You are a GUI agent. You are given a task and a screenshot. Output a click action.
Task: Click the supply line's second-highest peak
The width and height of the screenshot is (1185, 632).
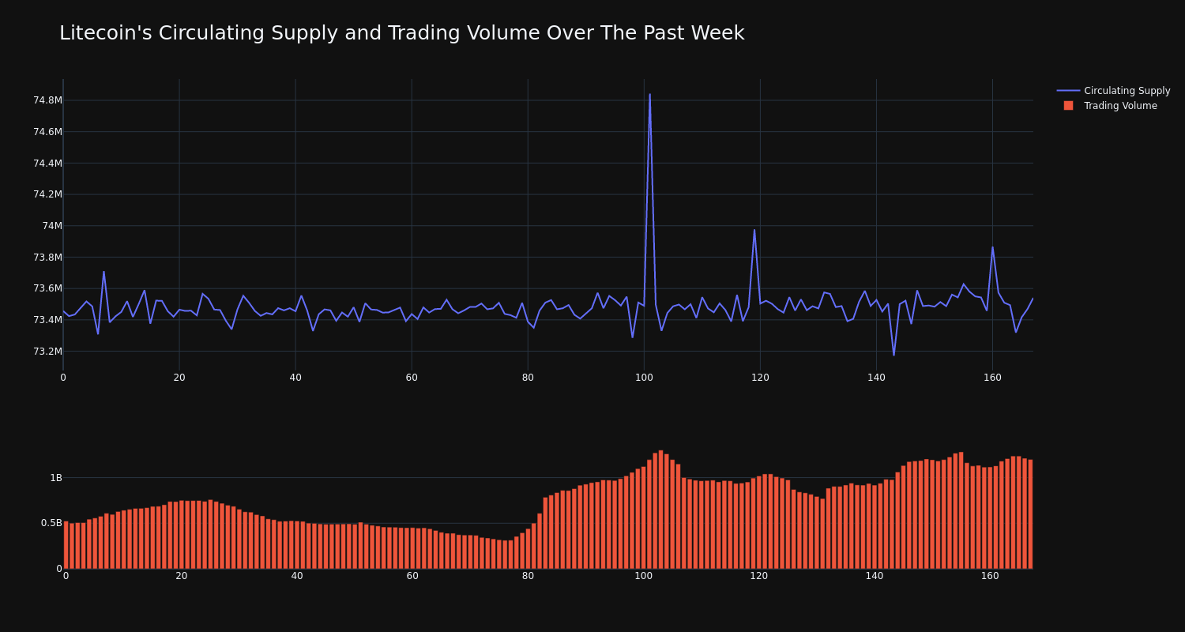(754, 230)
